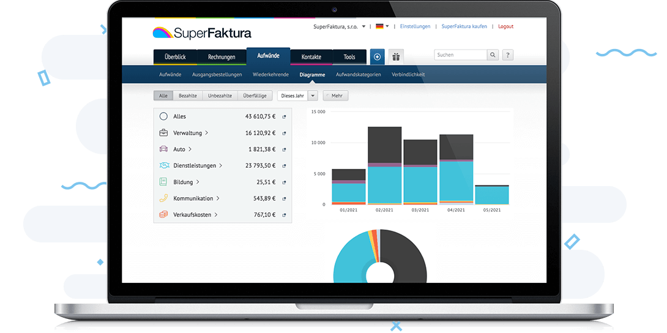Switch to Diagramme submenu item
This screenshot has width=667, height=333.
312,75
